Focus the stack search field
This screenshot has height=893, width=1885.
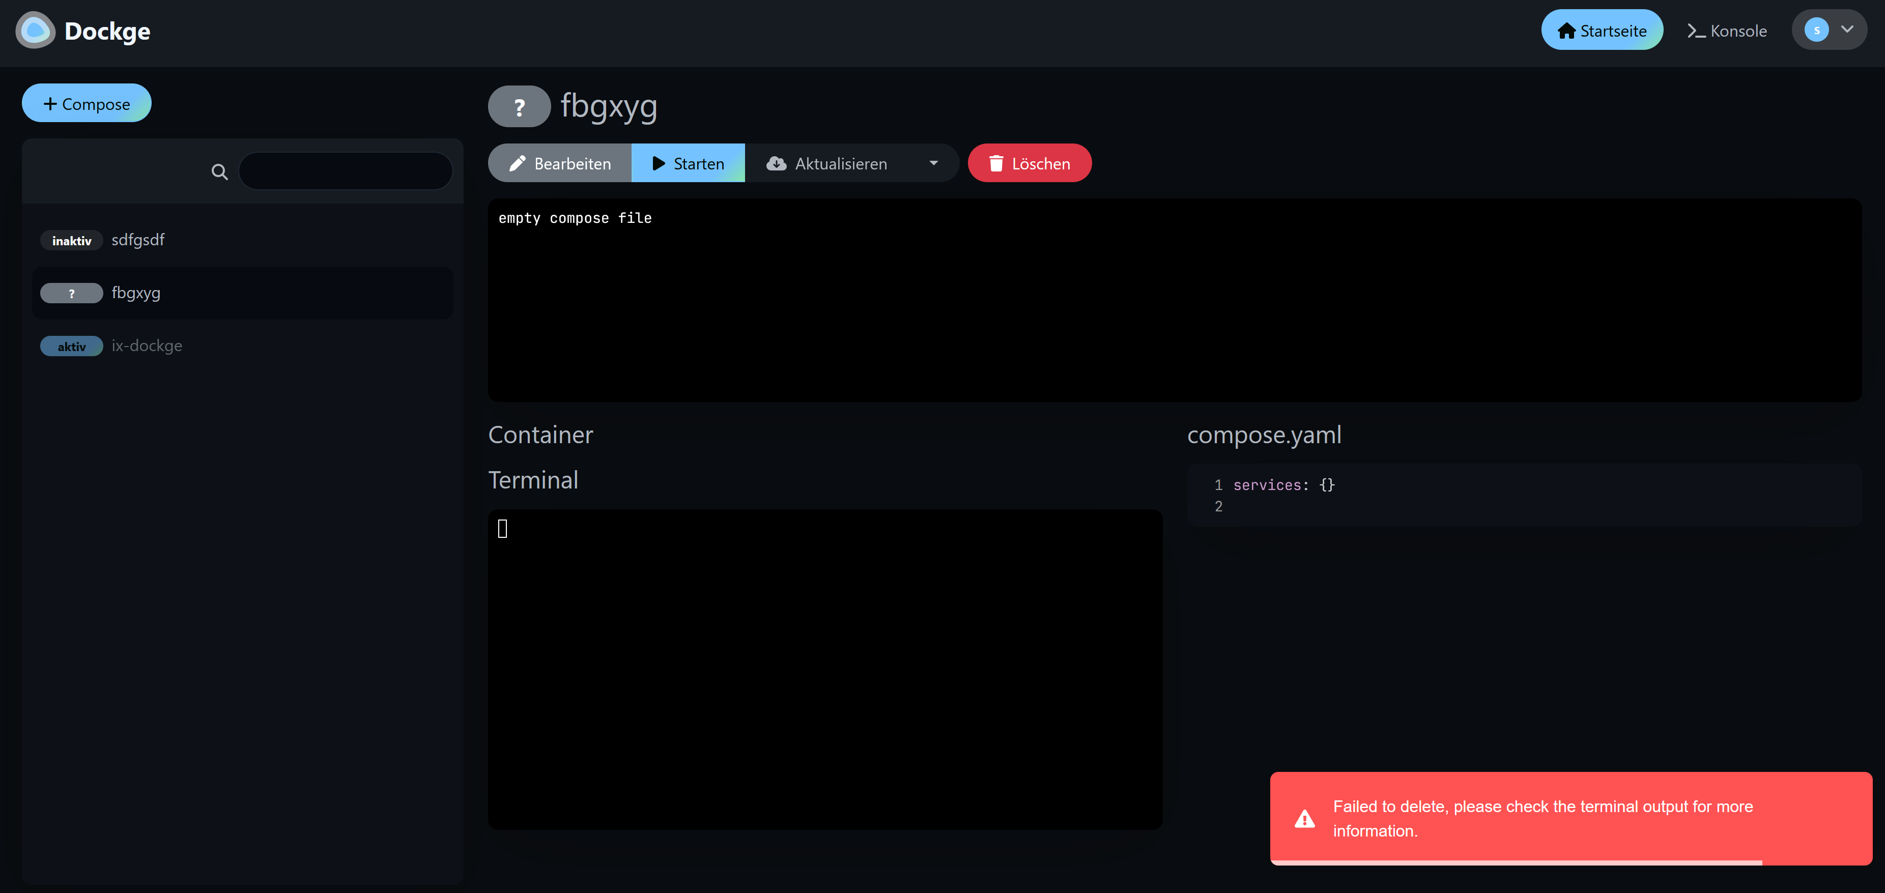coord(346,171)
